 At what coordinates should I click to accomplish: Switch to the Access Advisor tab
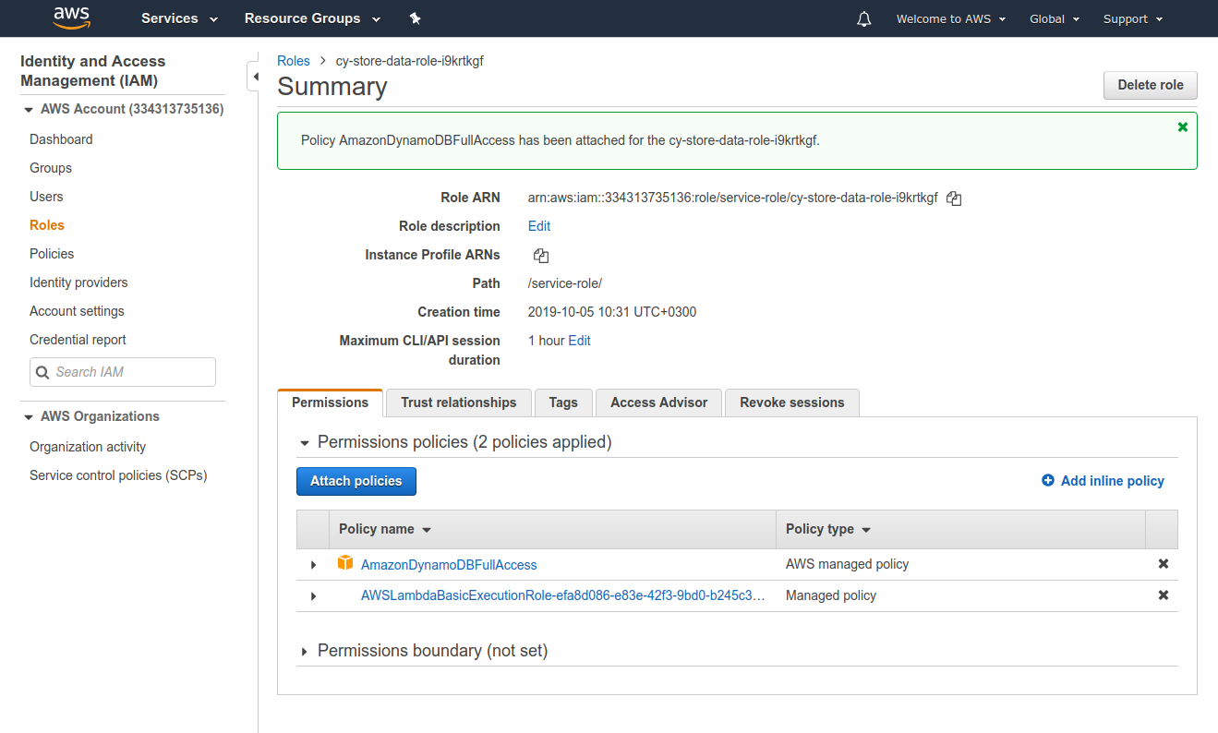659,403
